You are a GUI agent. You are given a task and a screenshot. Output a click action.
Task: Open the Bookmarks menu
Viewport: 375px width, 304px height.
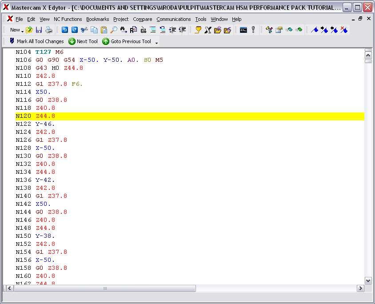click(98, 19)
